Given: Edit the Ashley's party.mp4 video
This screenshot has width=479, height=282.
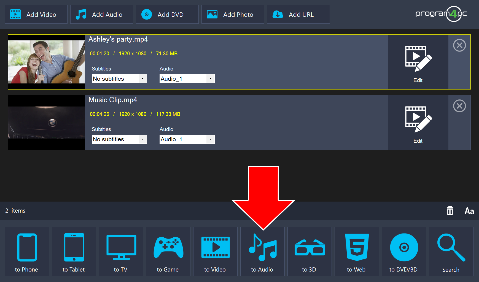Looking at the screenshot, I should point(418,62).
